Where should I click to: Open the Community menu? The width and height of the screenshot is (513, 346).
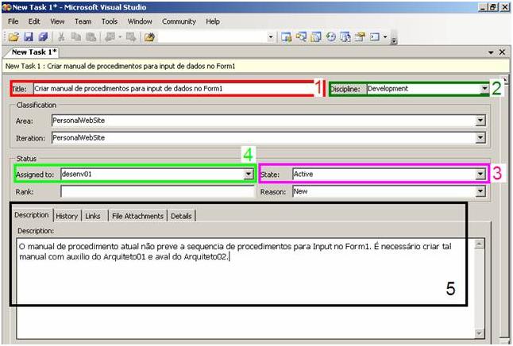(x=179, y=21)
